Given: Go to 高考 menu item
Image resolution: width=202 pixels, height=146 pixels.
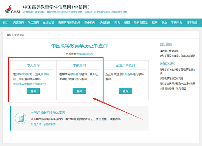Looking at the screenshot, I should [117, 23].
